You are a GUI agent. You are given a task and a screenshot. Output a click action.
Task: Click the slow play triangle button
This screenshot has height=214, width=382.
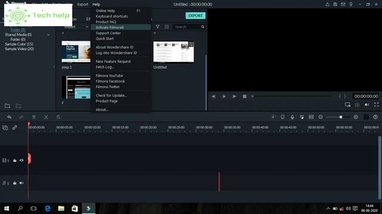[224, 96]
